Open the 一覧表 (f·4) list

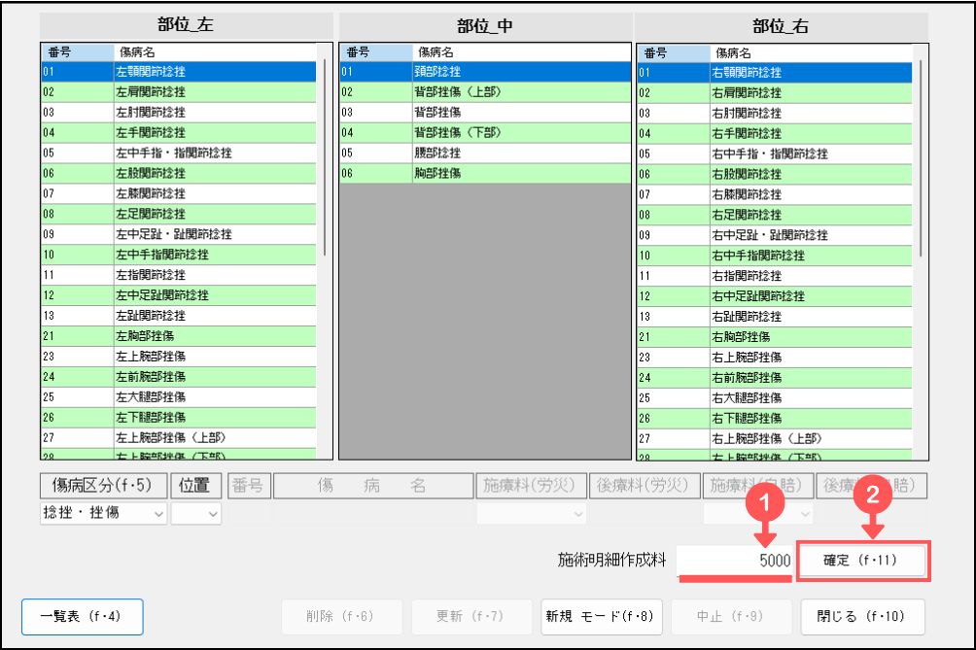[x=83, y=616]
